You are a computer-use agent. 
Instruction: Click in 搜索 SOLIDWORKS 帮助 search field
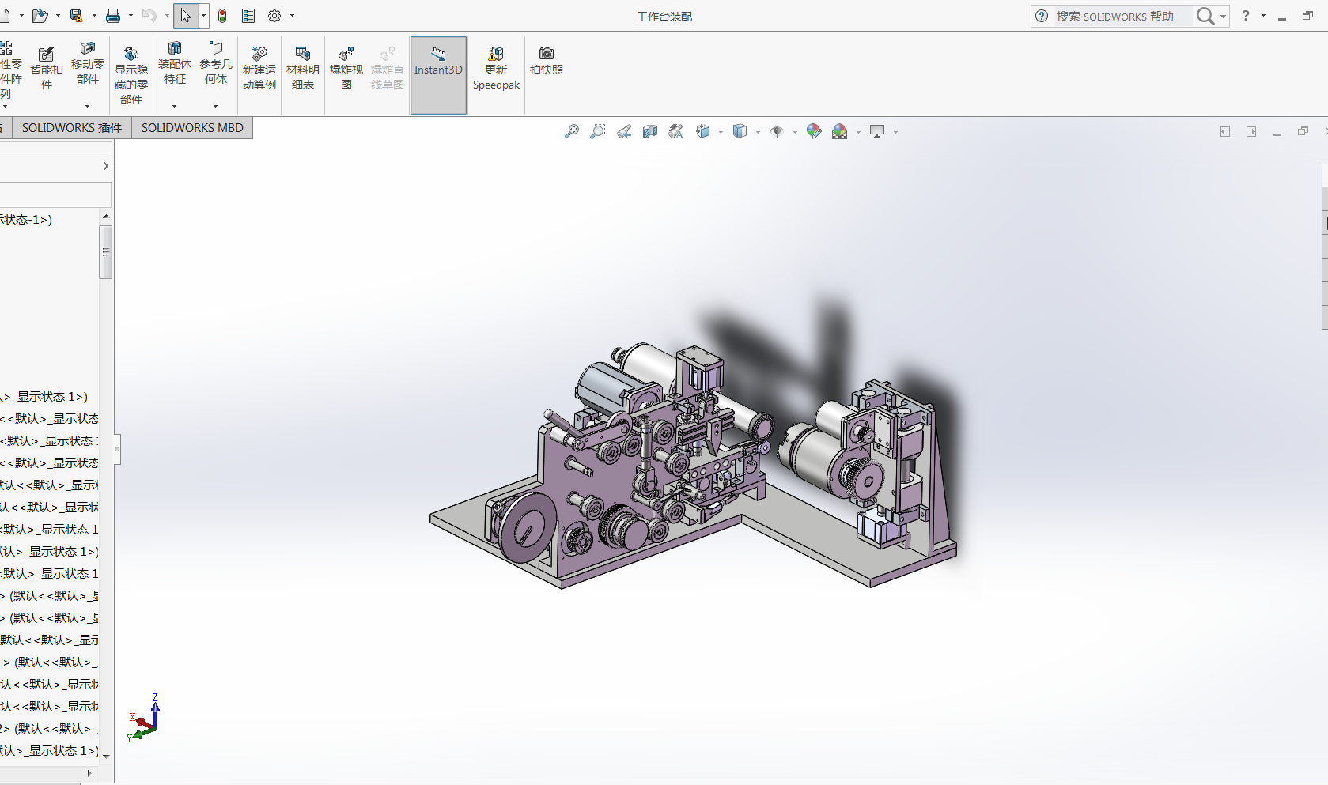pyautogui.click(x=1123, y=16)
